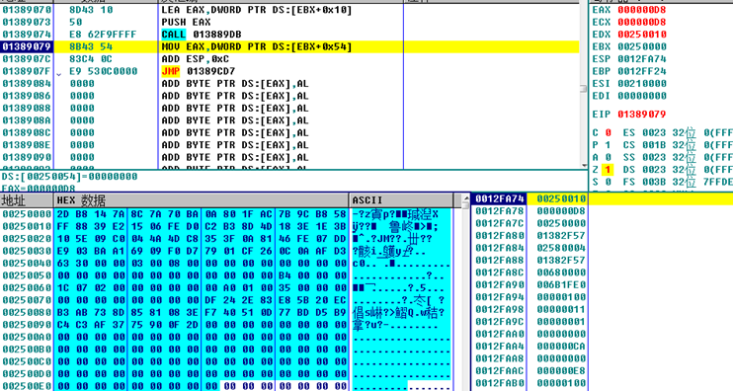Click disassembly address 01389084
The width and height of the screenshot is (733, 391).
[x=27, y=84]
